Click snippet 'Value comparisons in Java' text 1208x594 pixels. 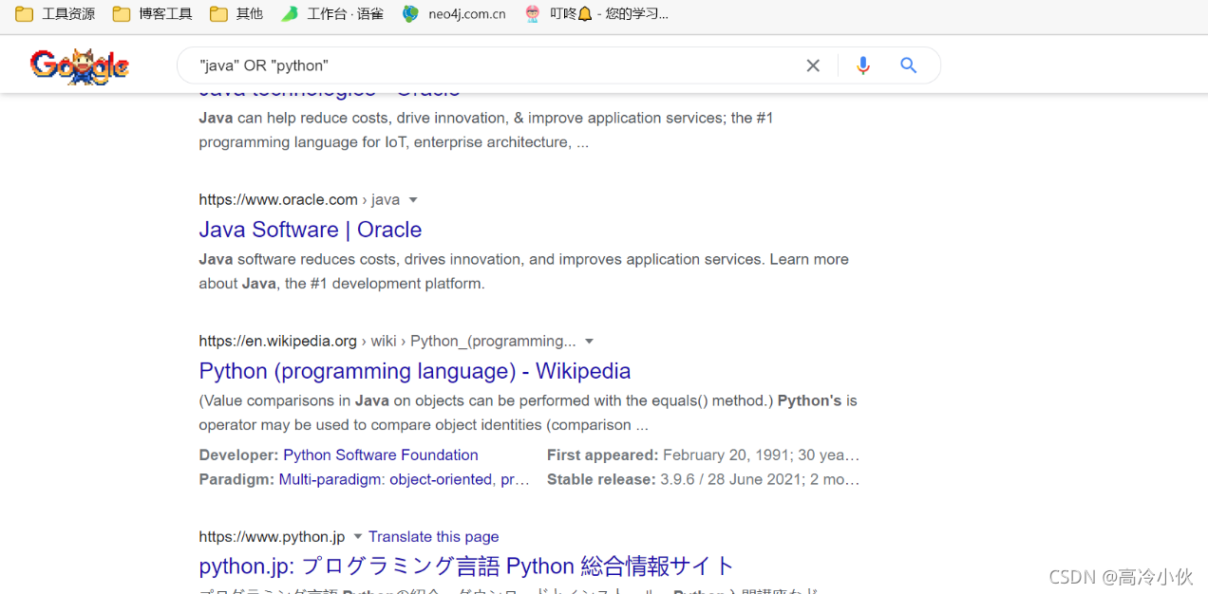pos(528,413)
